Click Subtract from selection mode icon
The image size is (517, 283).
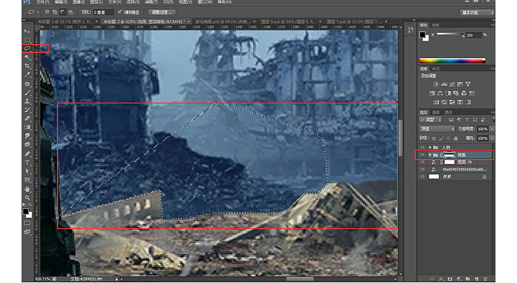(x=62, y=12)
